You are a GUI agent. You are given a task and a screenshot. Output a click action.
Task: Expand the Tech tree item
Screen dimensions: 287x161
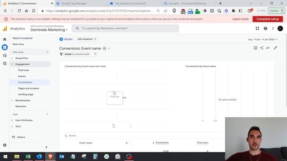coord(12,126)
